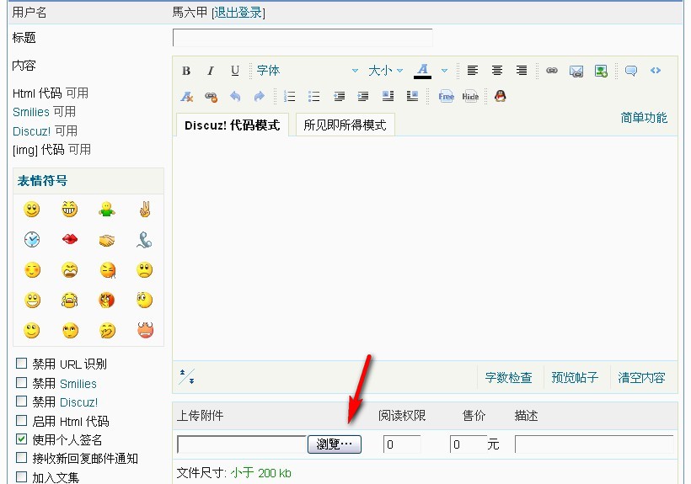The height and width of the screenshot is (484, 691).
Task: Enable 禁用 URL 识别 checkbox
Action: tap(22, 364)
